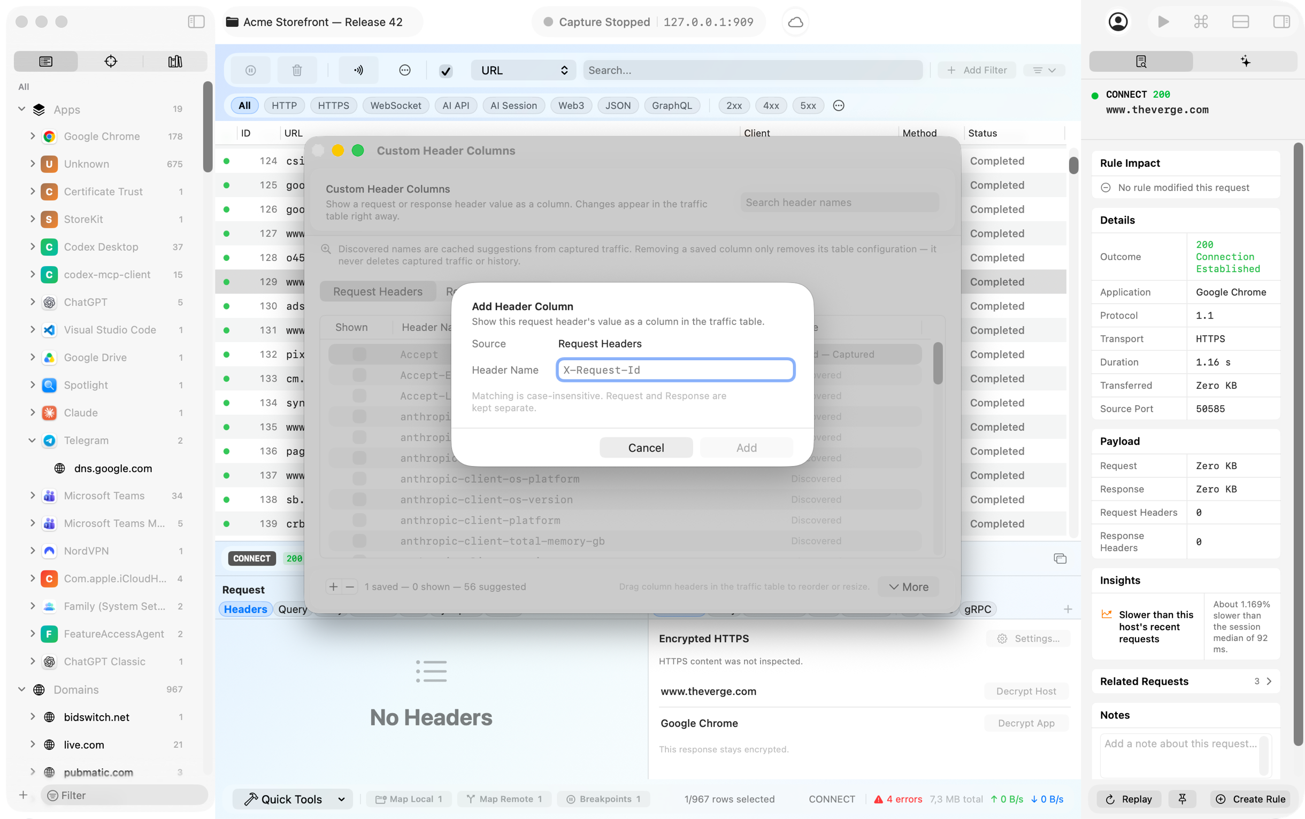This screenshot has height=819, width=1305.
Task: Open the user account profile icon
Action: pos(1118,22)
